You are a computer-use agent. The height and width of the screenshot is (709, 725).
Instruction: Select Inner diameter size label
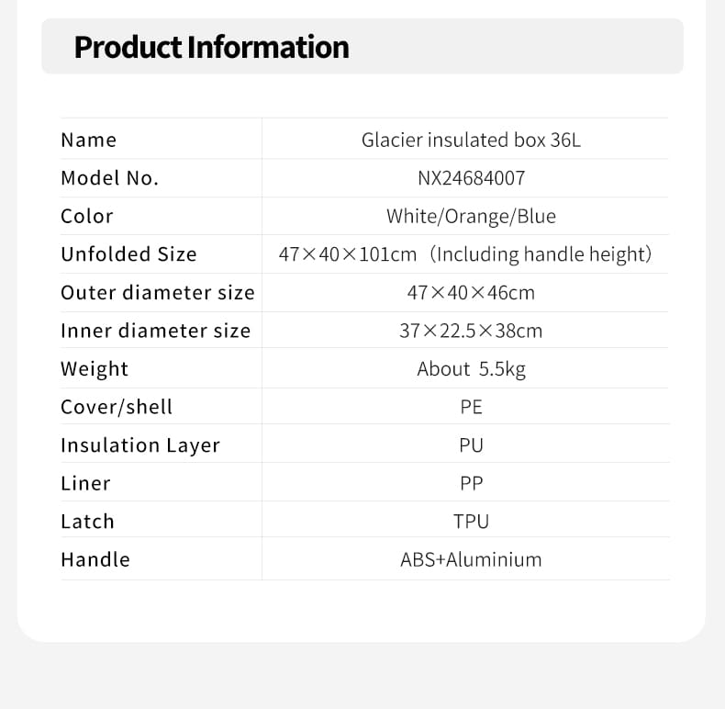pos(156,331)
